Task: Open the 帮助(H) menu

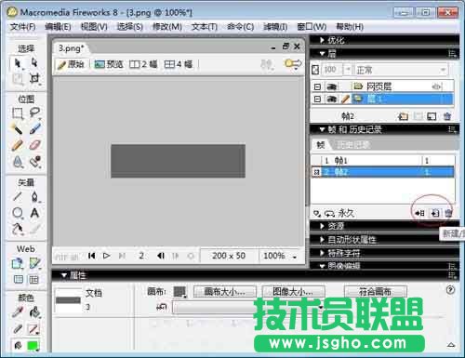Action: click(x=350, y=27)
